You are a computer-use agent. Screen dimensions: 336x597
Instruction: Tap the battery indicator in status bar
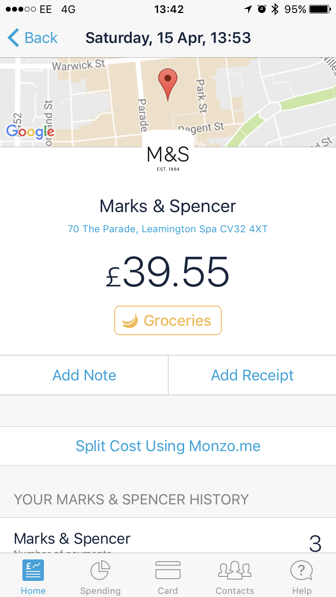pos(319,9)
